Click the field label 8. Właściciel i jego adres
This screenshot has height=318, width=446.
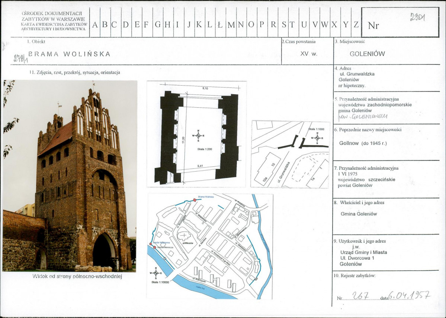359,203
